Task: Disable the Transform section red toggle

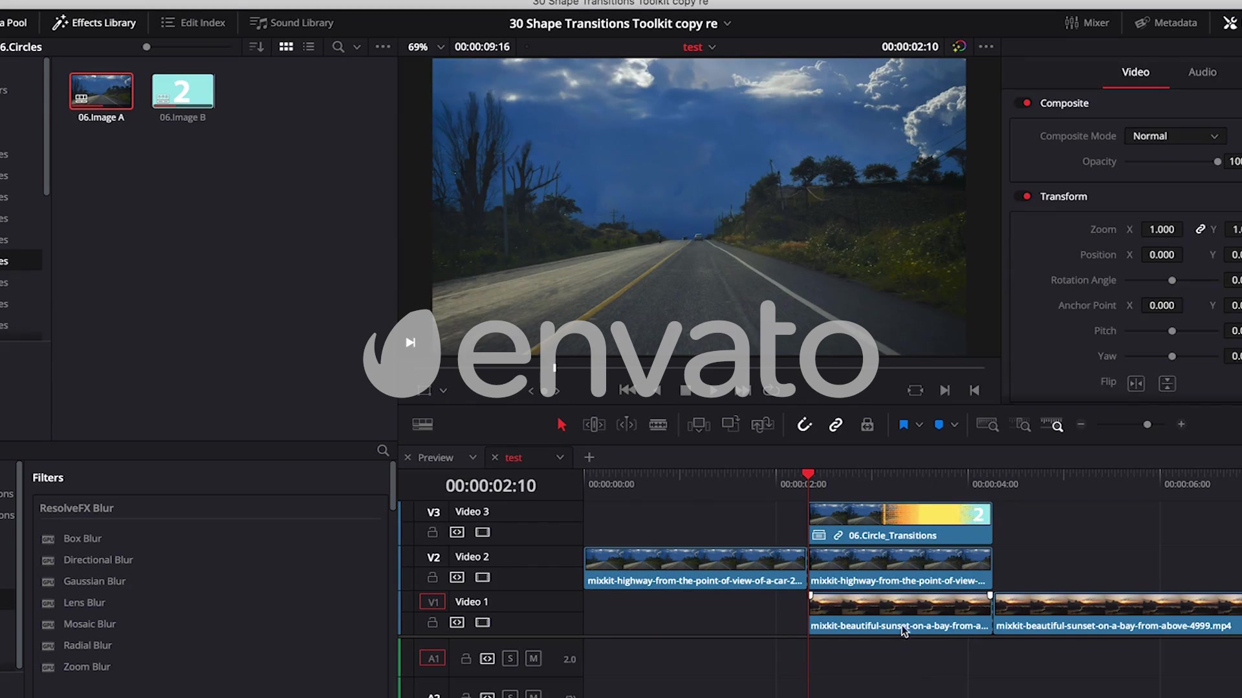Action: tap(1027, 196)
